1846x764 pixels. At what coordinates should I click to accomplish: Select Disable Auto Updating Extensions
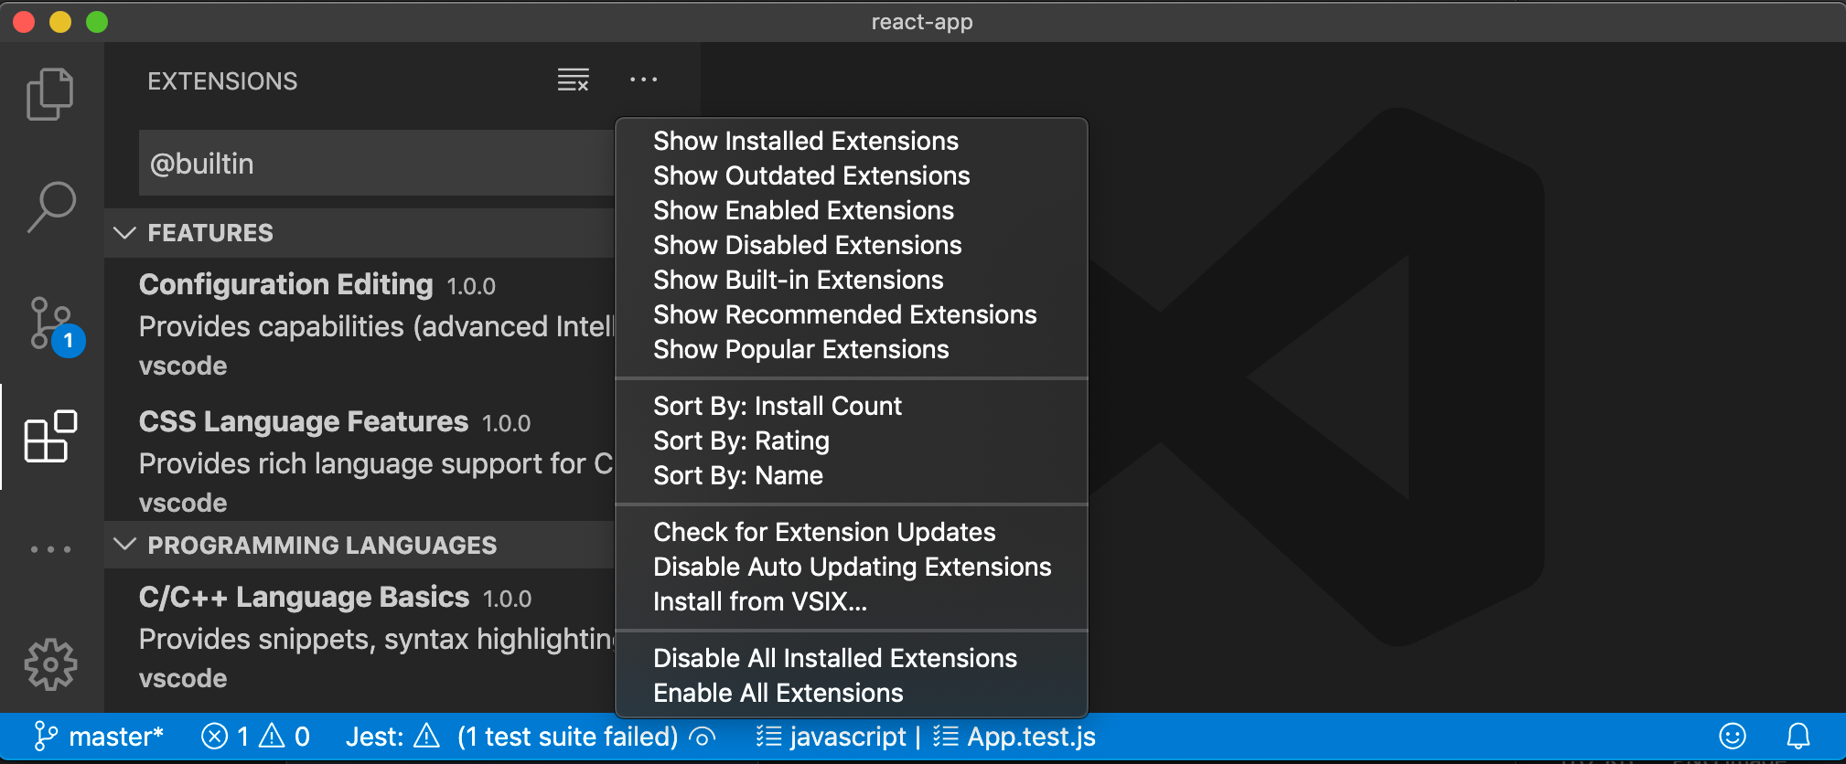(852, 567)
